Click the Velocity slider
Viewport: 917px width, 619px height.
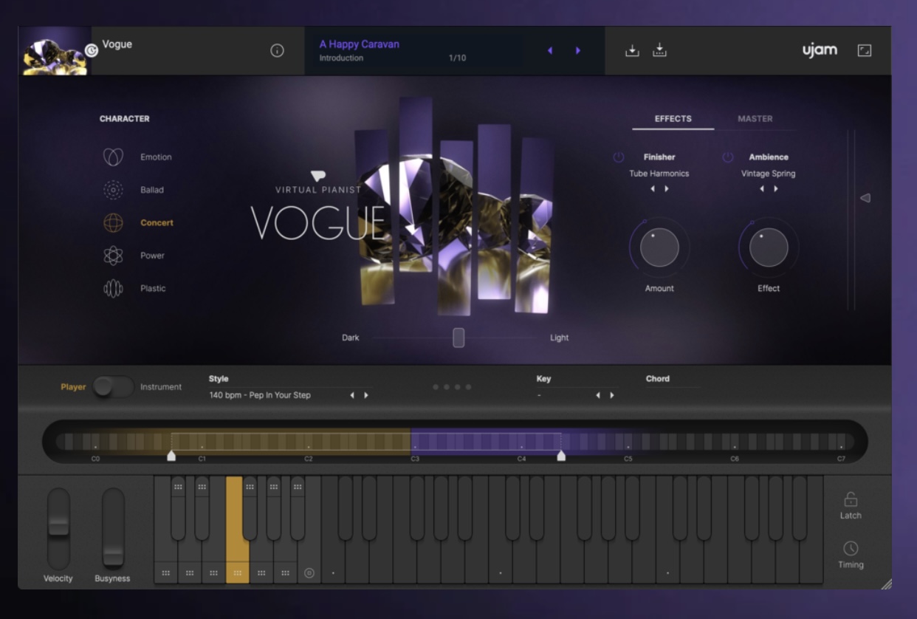[58, 528]
